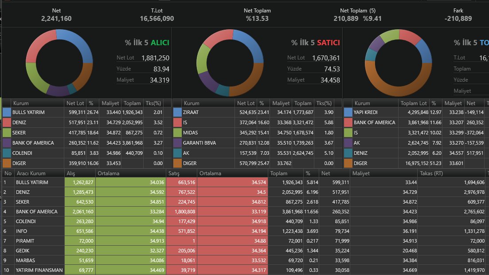The image size is (489, 275).
Task: Click DENIZ row 2 in bottom table
Action: click(246, 192)
